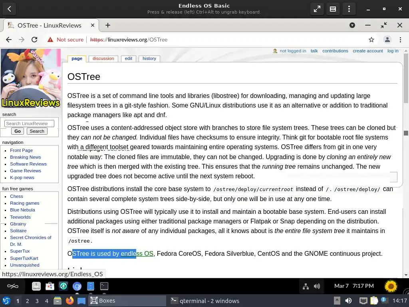Click the Search button in sidebar
Screen dimensions: 409x307
tap(37, 131)
